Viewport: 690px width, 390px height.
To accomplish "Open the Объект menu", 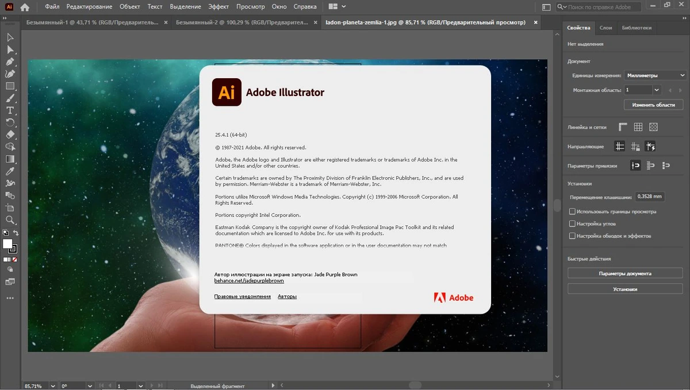I will pos(129,7).
